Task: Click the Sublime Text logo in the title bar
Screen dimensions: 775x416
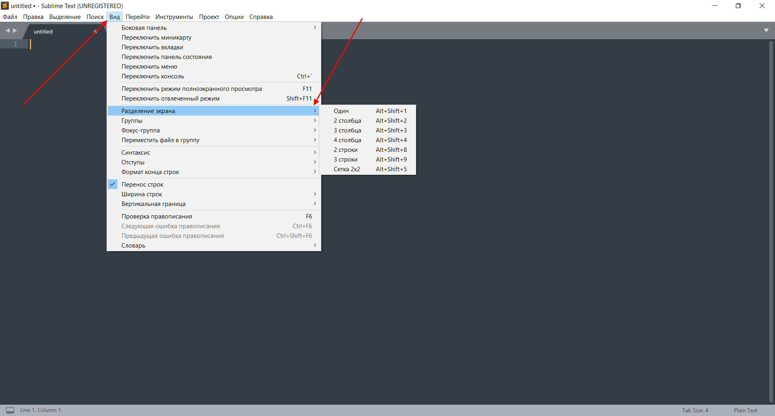Action: (4, 5)
